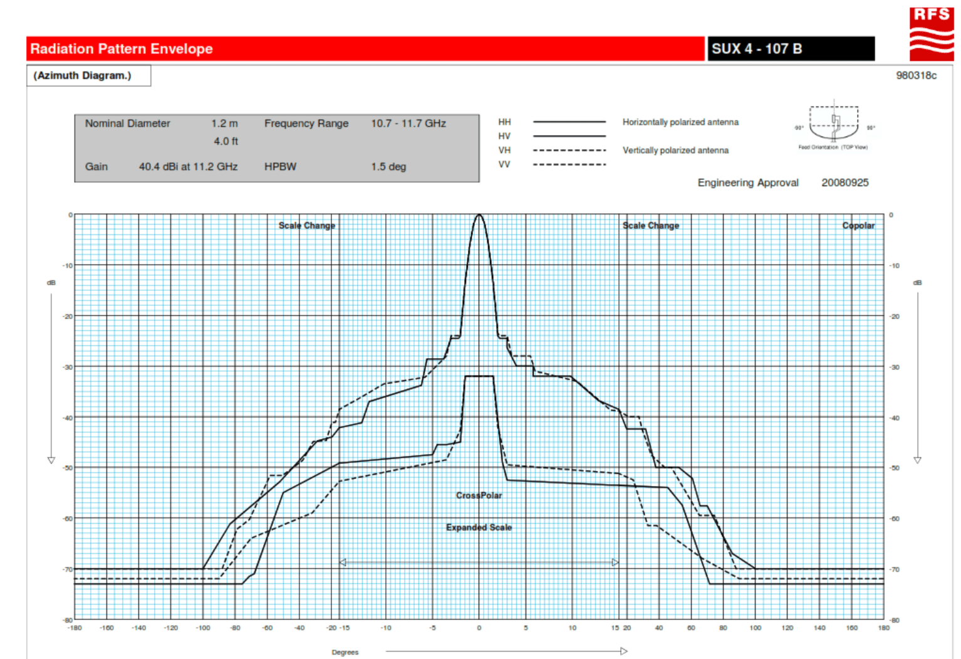961x659 pixels.
Task: Click the 140 x-axis tick label
Action: [x=819, y=628]
